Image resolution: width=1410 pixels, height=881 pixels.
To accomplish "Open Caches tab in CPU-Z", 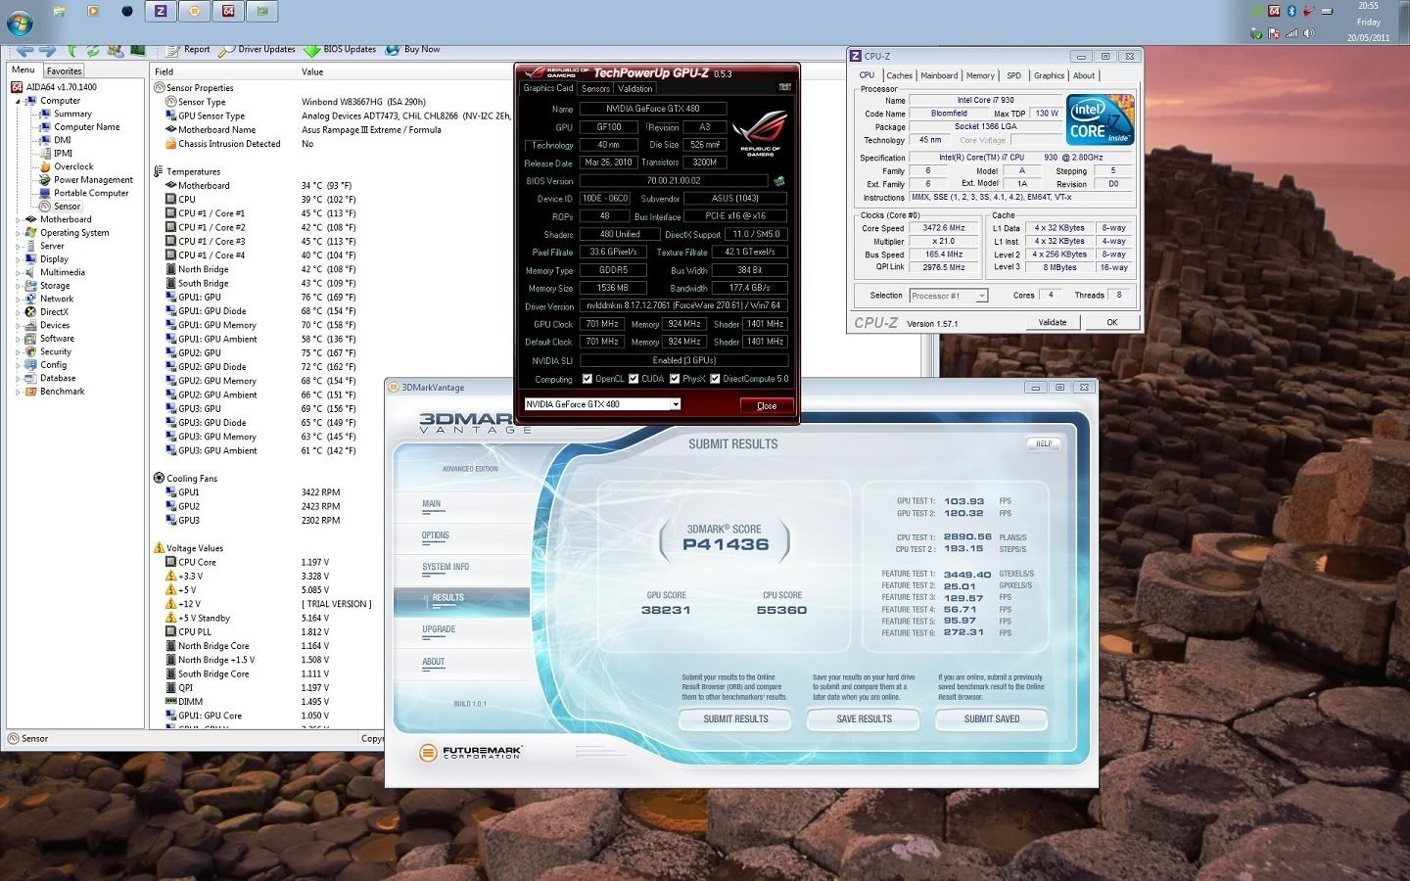I will click(x=900, y=75).
